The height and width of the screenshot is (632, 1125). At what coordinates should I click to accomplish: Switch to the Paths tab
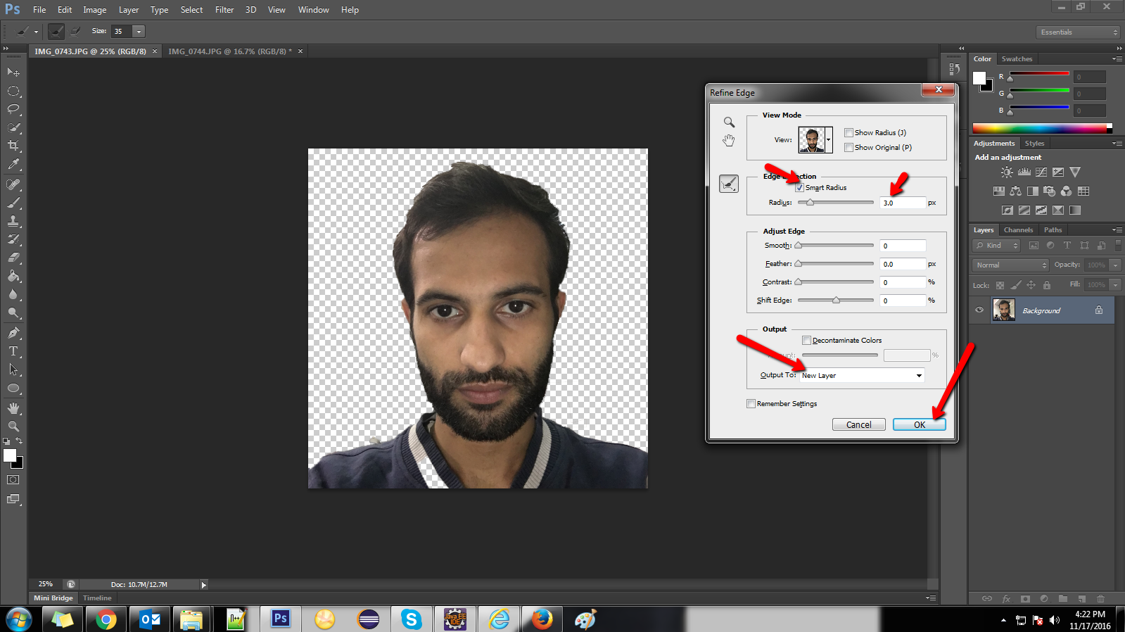pos(1053,230)
